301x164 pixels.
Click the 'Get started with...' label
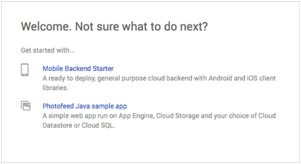(x=48, y=51)
